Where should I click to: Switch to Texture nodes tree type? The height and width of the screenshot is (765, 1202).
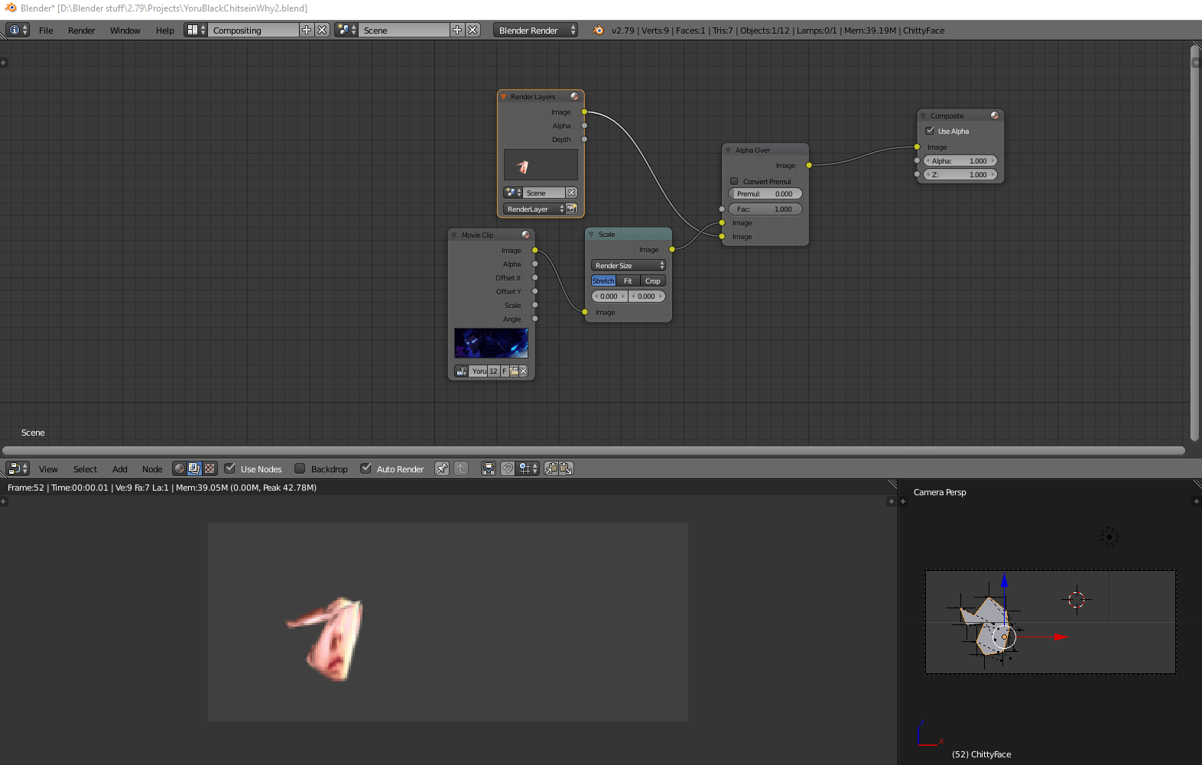tap(210, 468)
